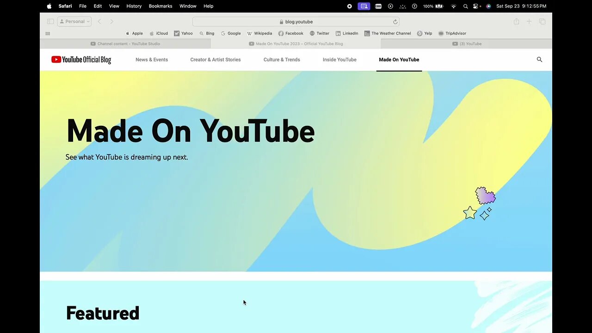
Task: Open Culture & Trends section
Action: click(282, 60)
